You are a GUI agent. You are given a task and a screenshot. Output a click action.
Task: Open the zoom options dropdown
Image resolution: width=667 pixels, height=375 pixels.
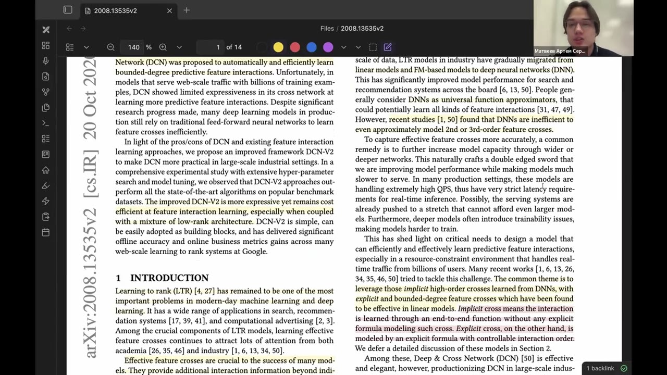tap(179, 47)
